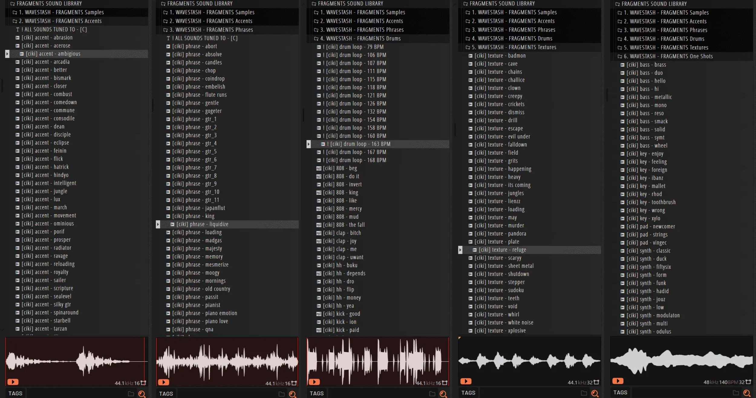This screenshot has width=756, height=398.
Task: Click the small play arrow left of texture - refuge
Action: (x=460, y=250)
